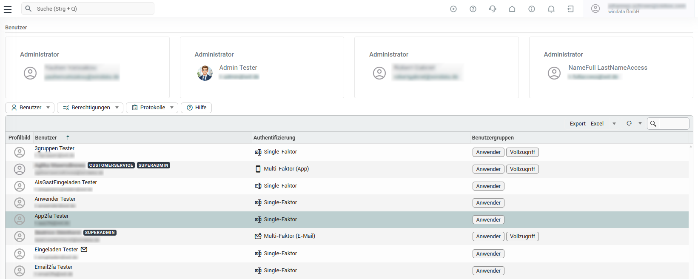Viewport: 698px width, 279px height.
Task: Expand the Export - Excel dropdown arrow
Action: tap(614, 124)
